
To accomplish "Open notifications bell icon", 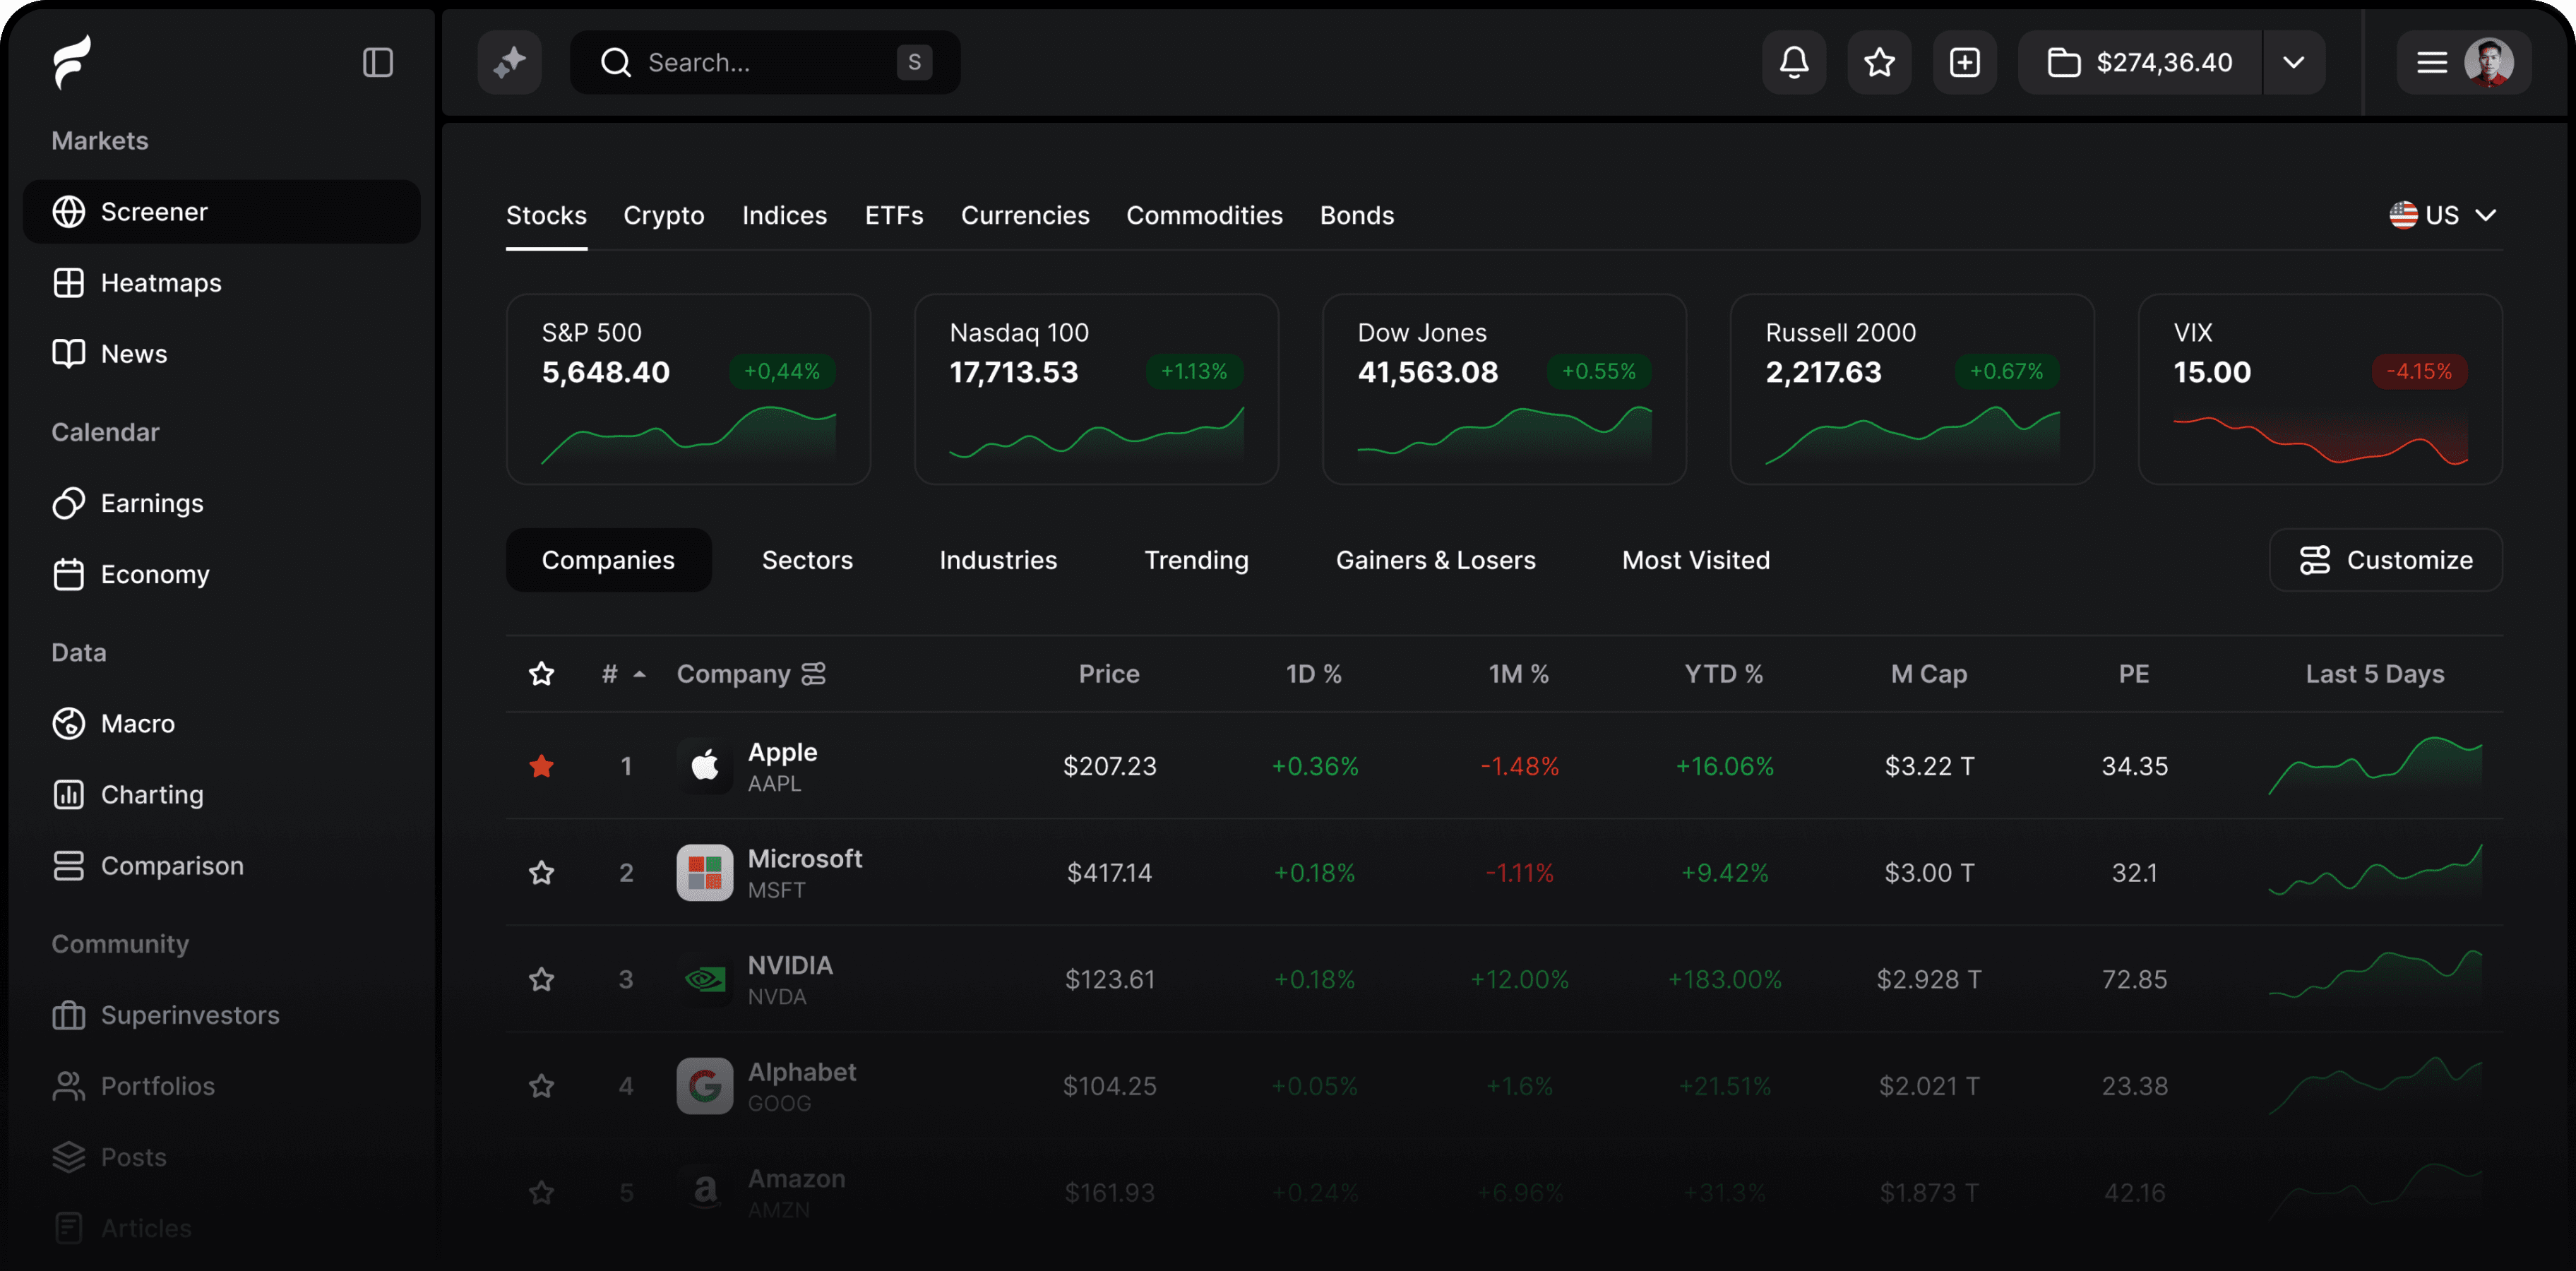I will pos(1793,62).
